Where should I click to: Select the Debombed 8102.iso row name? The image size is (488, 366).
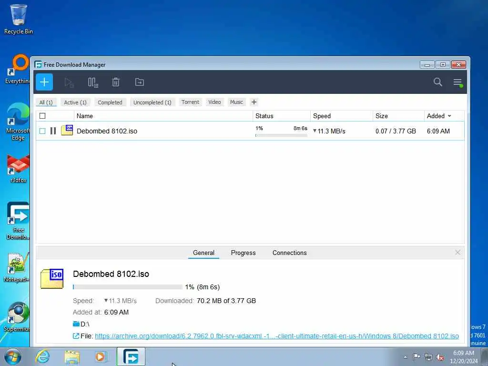point(107,131)
